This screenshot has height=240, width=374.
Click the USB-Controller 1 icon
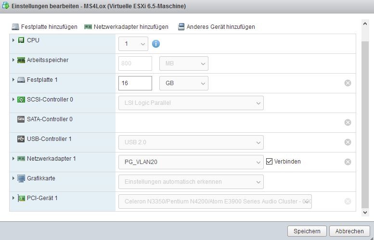[21, 139]
